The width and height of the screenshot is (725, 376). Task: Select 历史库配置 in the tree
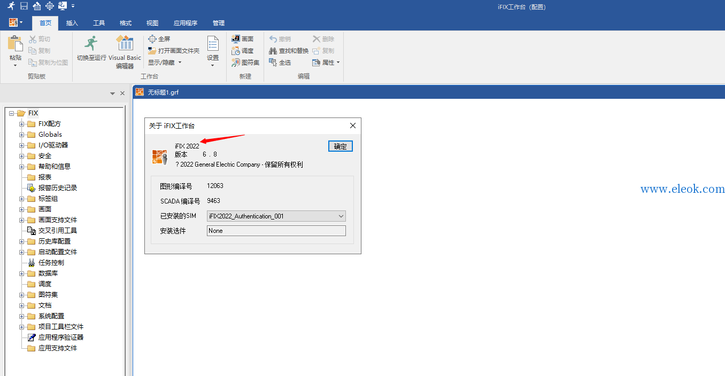(x=55, y=241)
